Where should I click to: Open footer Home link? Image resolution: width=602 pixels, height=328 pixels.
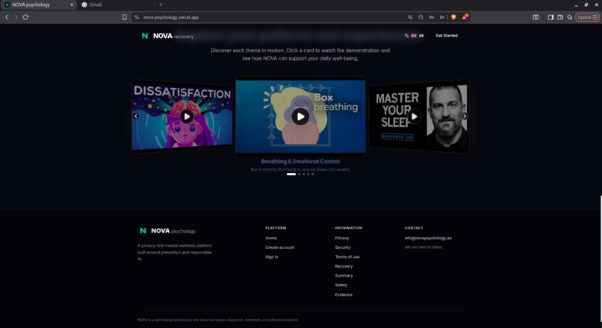271,238
